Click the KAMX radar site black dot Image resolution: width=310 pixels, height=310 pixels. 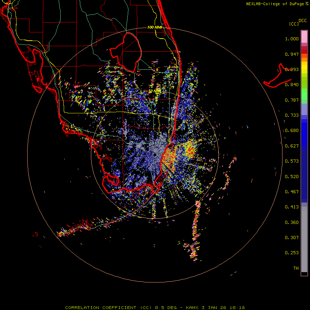pyautogui.click(x=155, y=155)
